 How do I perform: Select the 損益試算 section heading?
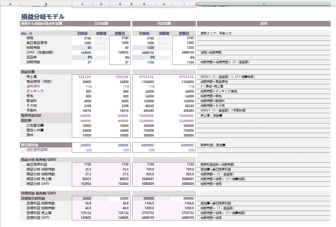click(46, 72)
